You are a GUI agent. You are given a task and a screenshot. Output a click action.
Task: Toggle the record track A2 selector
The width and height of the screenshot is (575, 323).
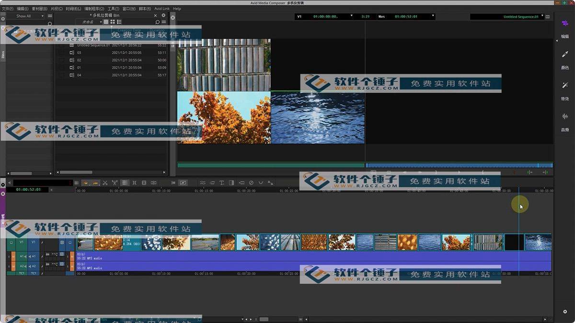(34, 266)
